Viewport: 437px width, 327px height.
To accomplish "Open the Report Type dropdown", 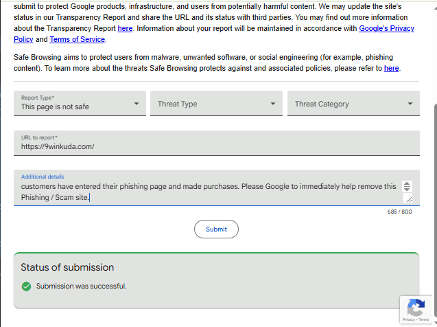I will point(80,103).
